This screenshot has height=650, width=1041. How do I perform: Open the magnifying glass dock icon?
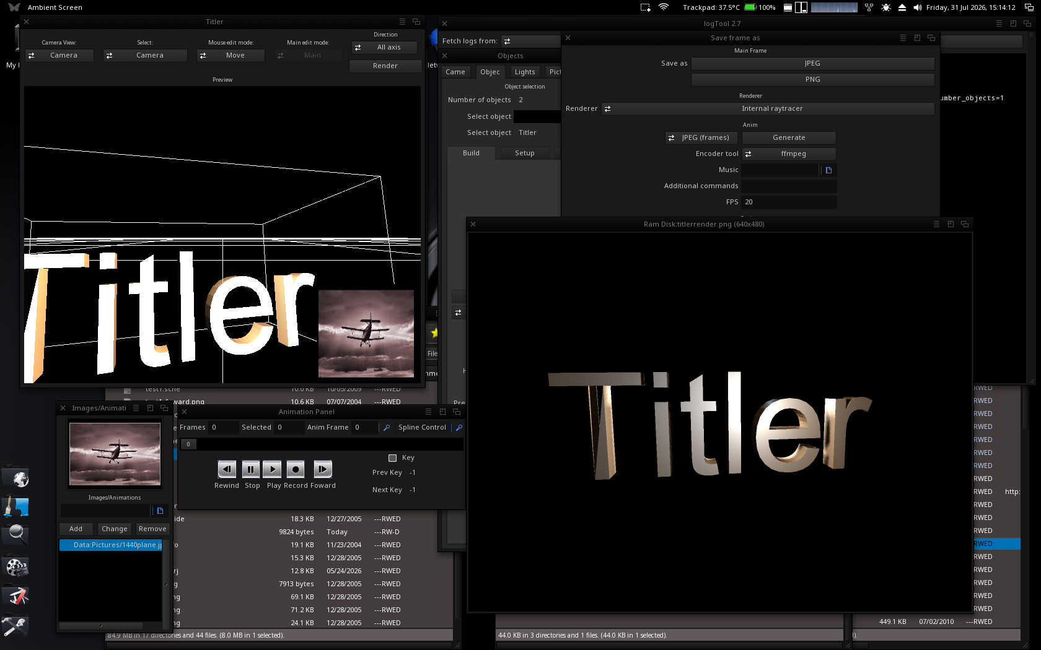point(15,535)
